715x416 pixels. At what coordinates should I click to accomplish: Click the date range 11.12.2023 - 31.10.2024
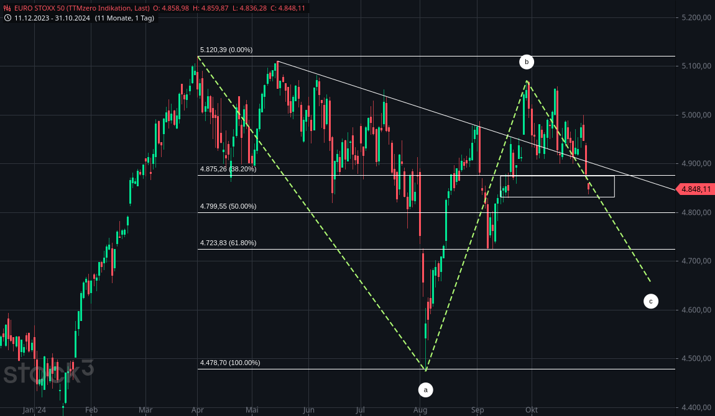52,18
